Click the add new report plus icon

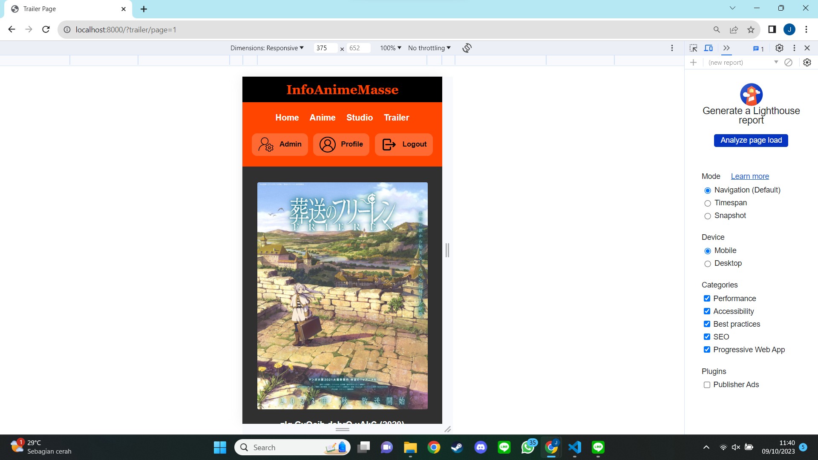coord(694,63)
